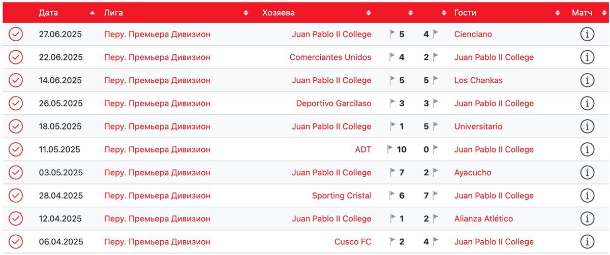This screenshot has width=610, height=255.
Task: Open Перу. Премьера Дивизион link in 14.06.2025 row
Action: [157, 80]
